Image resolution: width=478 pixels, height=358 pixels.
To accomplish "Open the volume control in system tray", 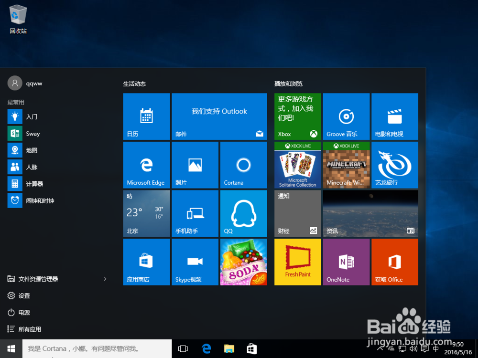I will tap(413, 349).
